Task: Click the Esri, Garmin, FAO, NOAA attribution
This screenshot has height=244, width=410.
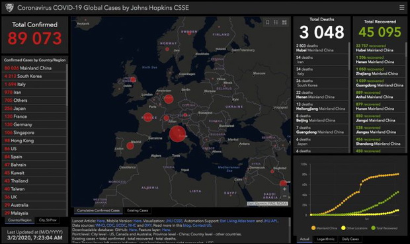Action: pos(268,204)
